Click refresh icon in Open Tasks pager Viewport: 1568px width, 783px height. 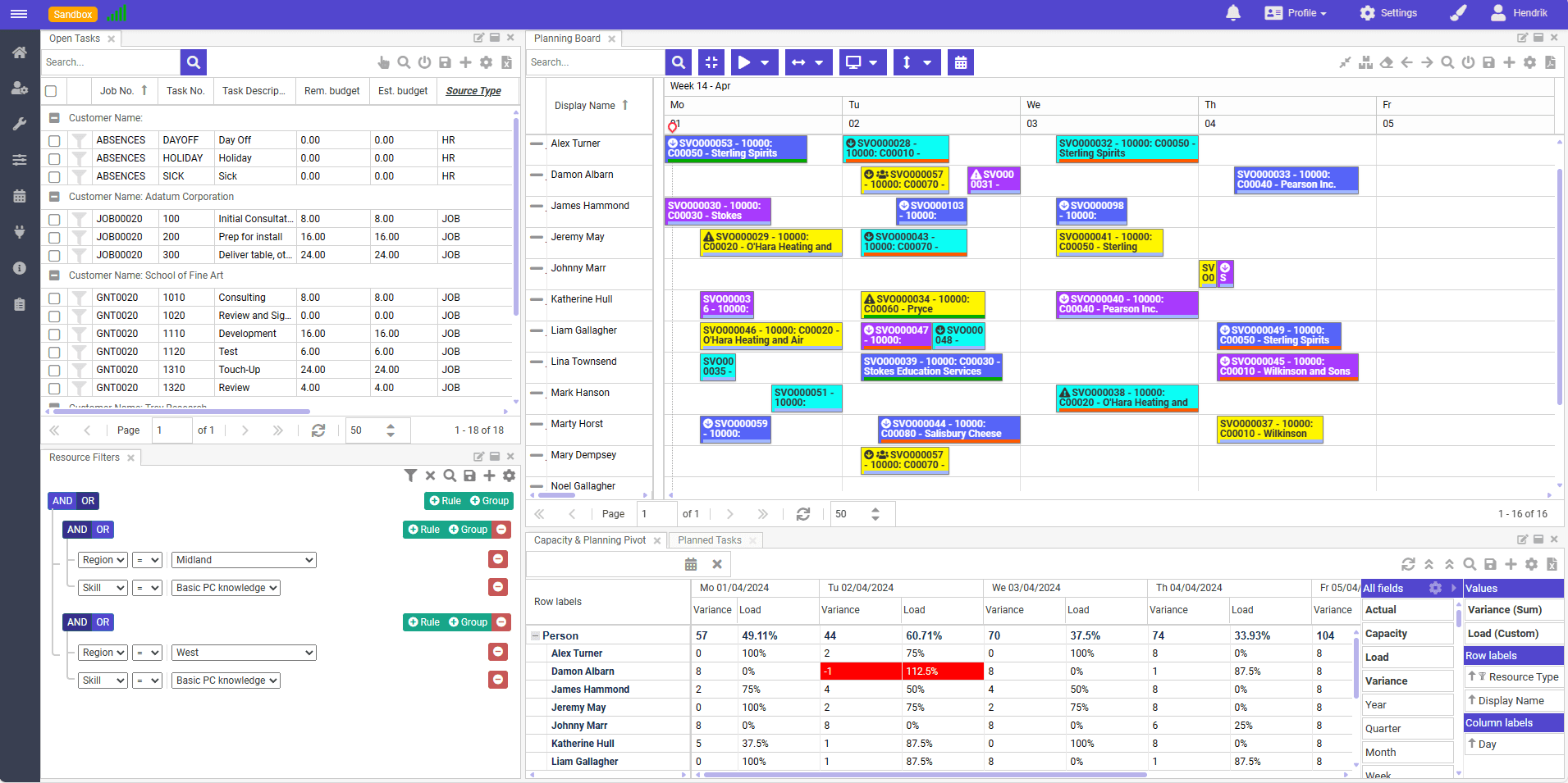click(318, 430)
